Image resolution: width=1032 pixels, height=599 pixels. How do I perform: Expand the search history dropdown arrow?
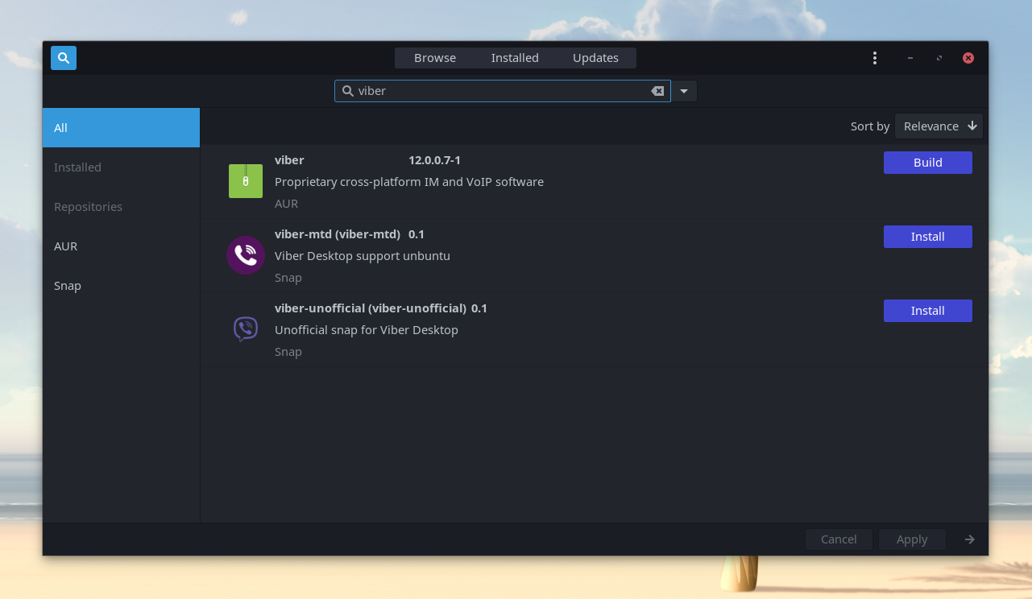684,91
